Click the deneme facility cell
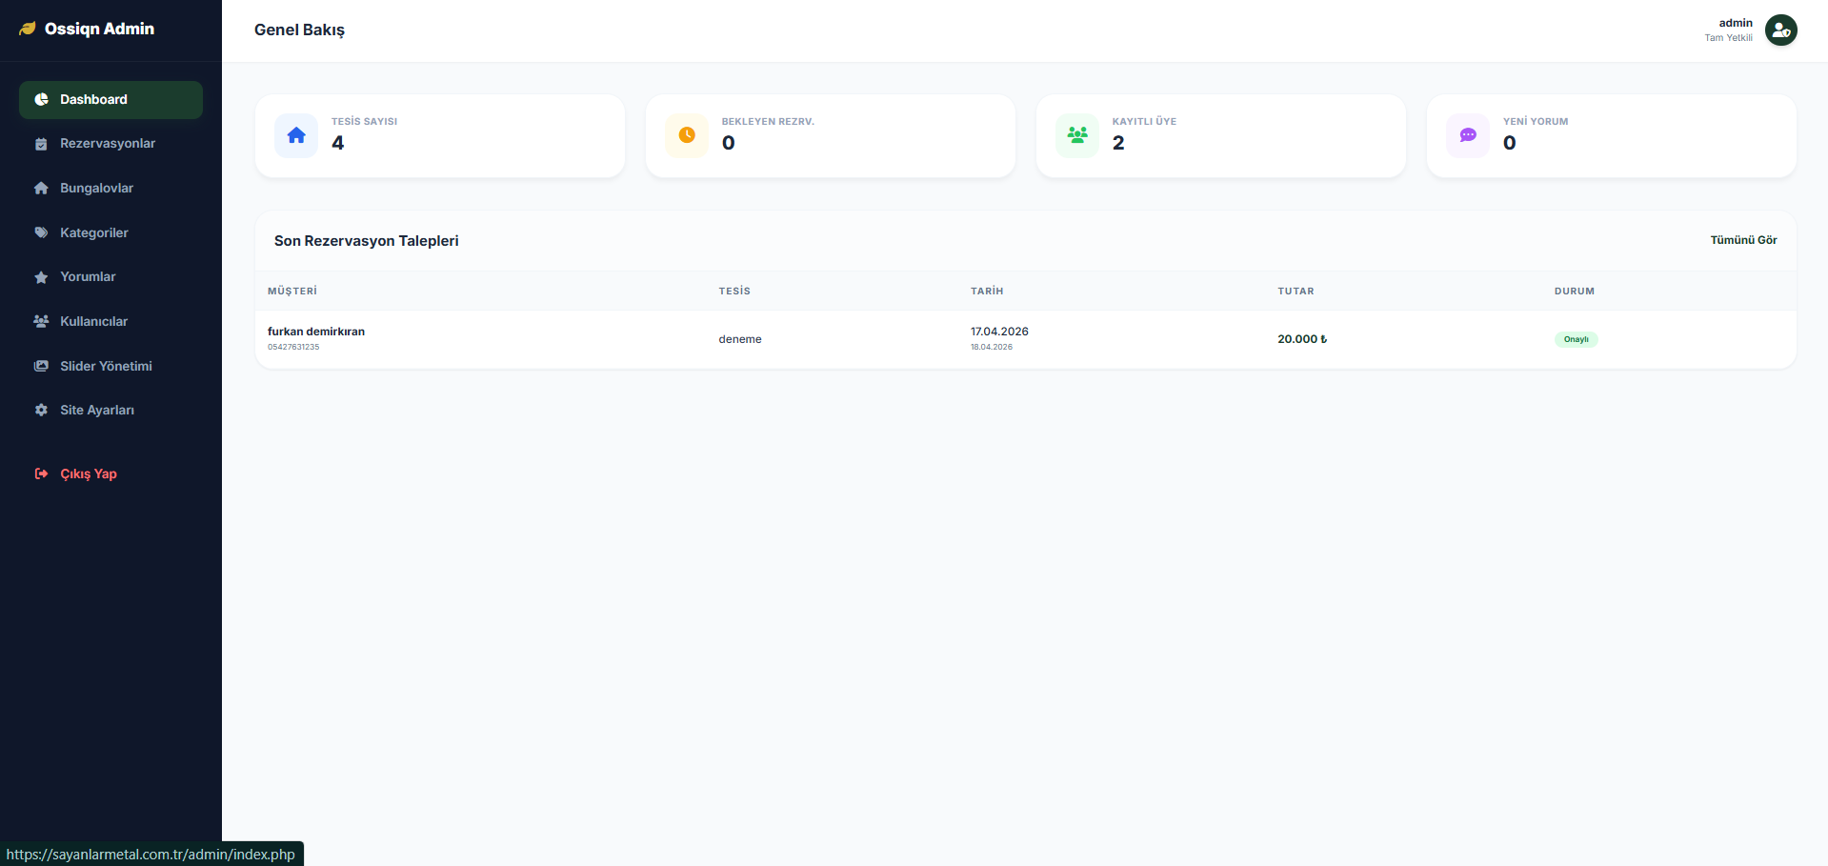The width and height of the screenshot is (1828, 866). point(740,339)
